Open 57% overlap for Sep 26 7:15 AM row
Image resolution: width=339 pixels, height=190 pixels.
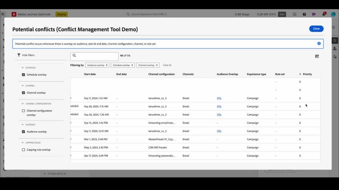[219, 107]
